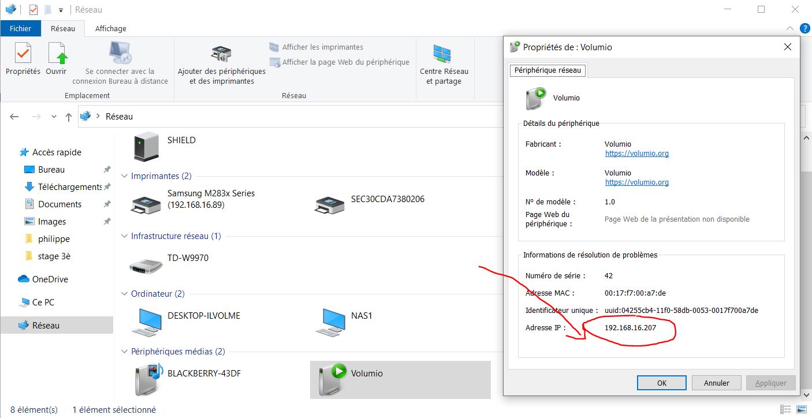Click the MAC address 00:17:f7:00:a7:de

pyautogui.click(x=635, y=293)
